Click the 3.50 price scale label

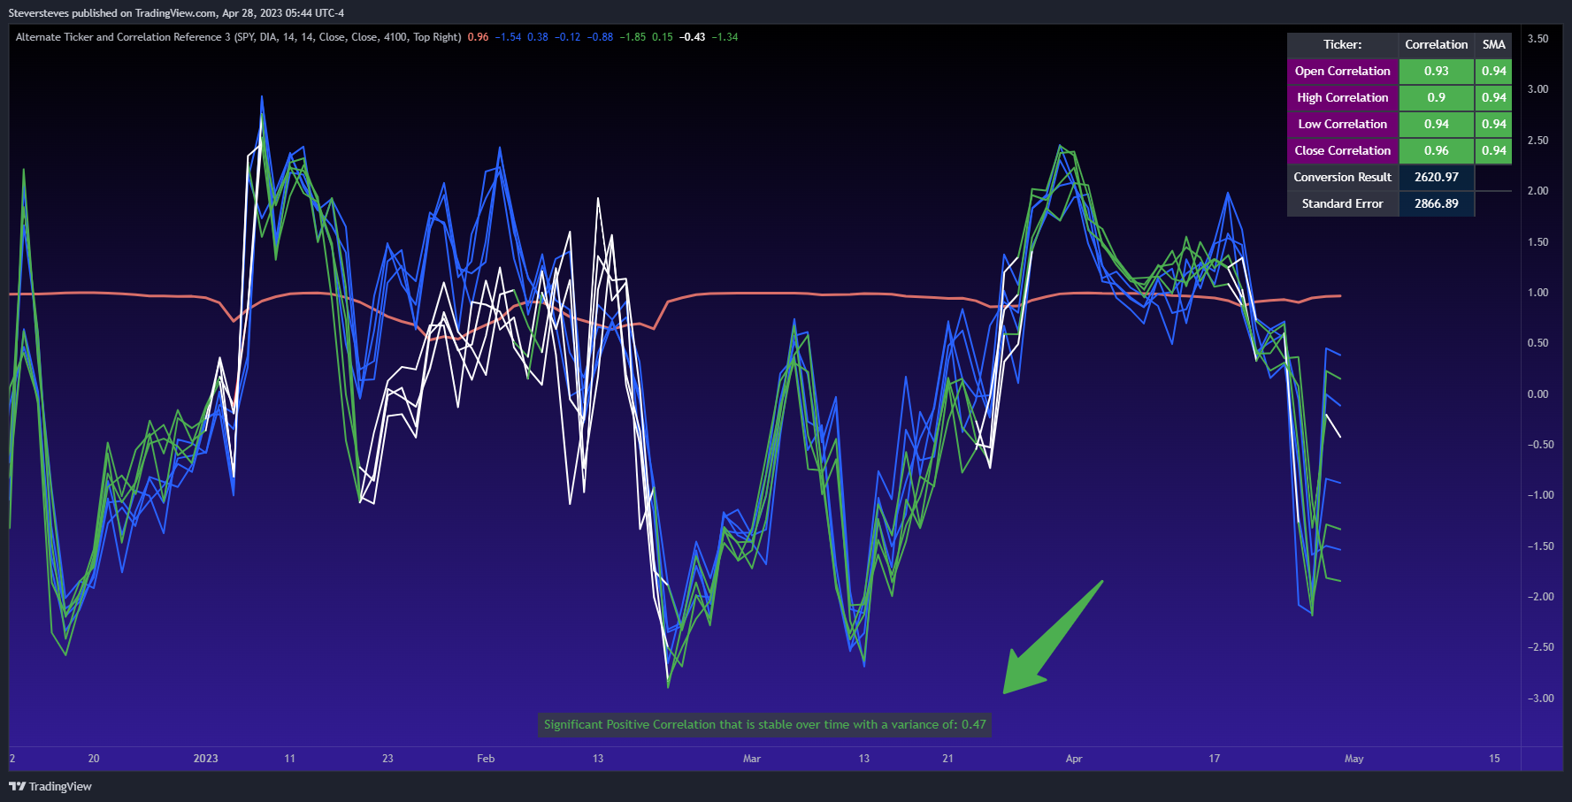tap(1538, 39)
